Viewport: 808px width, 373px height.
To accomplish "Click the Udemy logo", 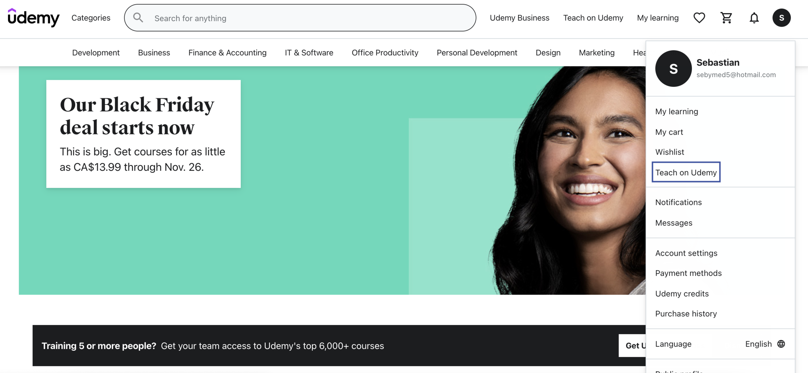I will [x=34, y=17].
